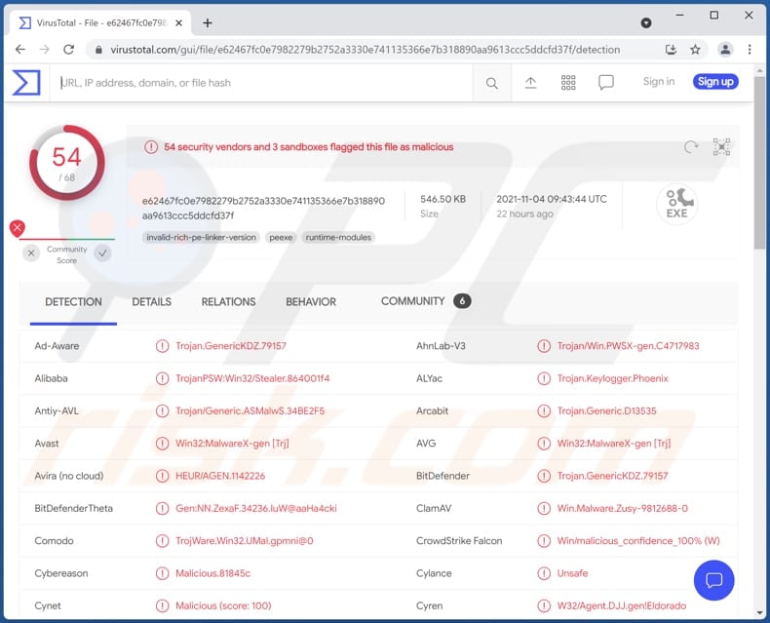This screenshot has width=770, height=623.
Task: Click W32/Agent.DJJ.gen!Eldorado result
Action: pyautogui.click(x=621, y=605)
